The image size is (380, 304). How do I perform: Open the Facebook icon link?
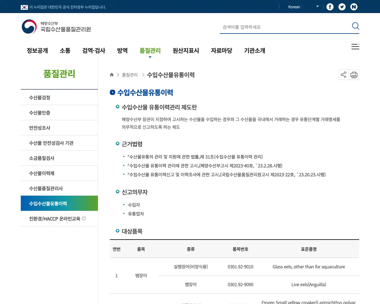point(330,7)
